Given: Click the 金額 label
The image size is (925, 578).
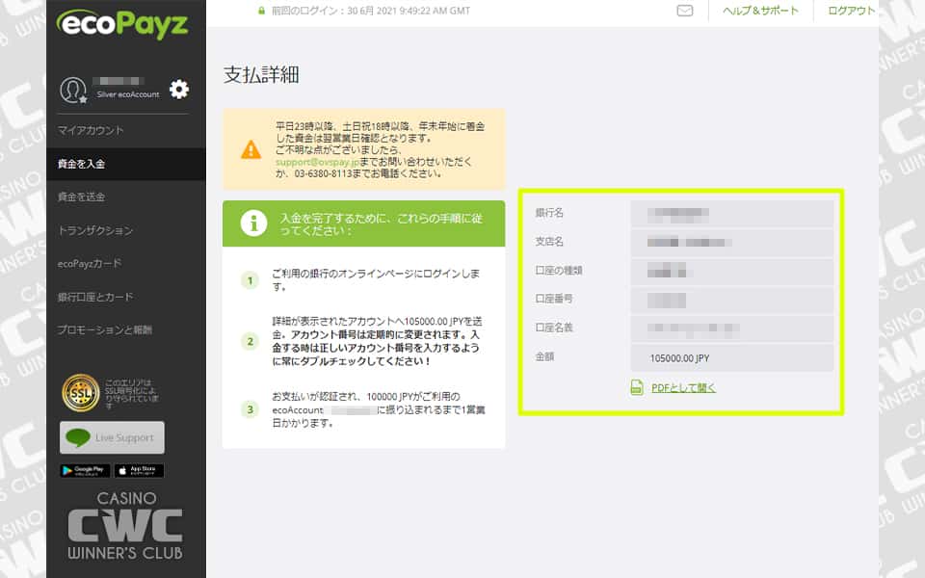Looking at the screenshot, I should [x=544, y=356].
